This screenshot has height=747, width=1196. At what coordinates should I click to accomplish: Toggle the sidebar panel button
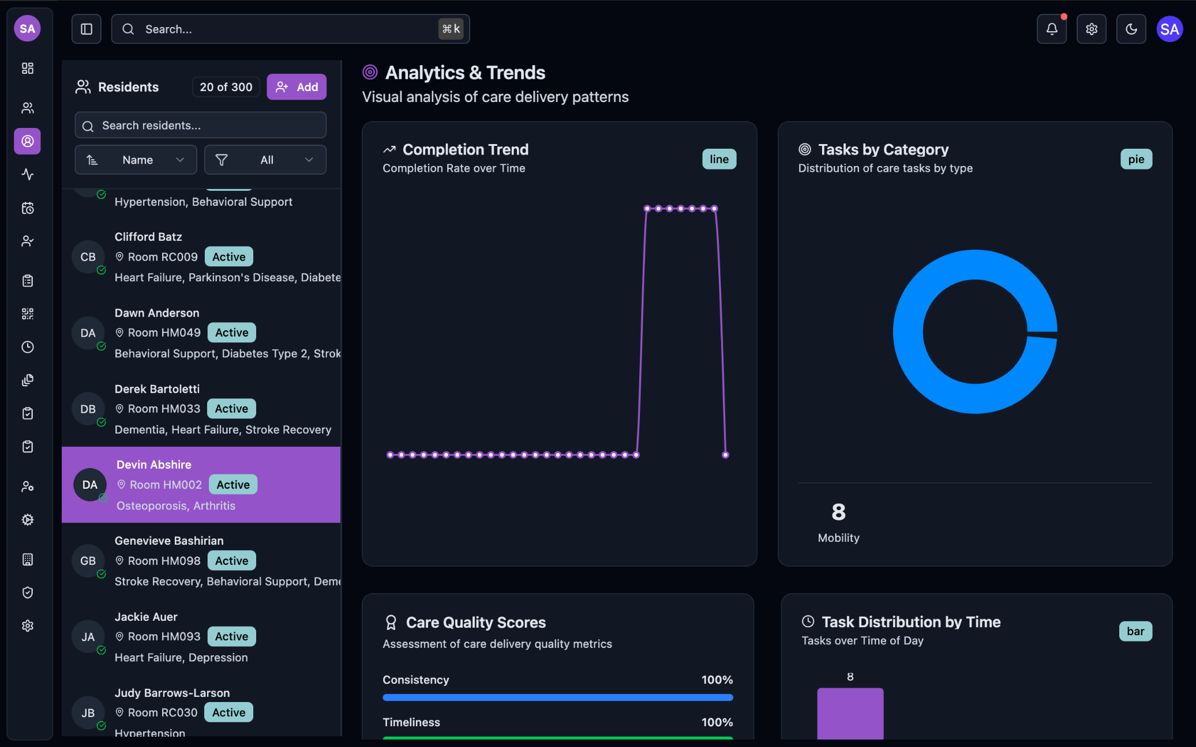pyautogui.click(x=87, y=29)
